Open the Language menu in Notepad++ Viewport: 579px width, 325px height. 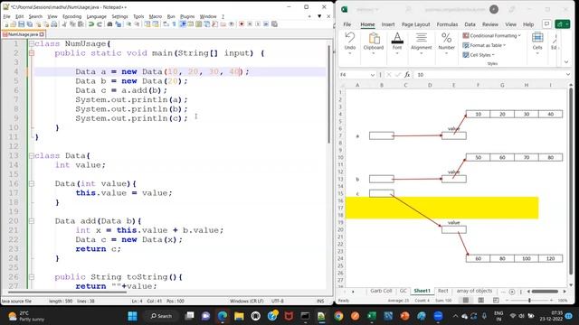click(97, 16)
